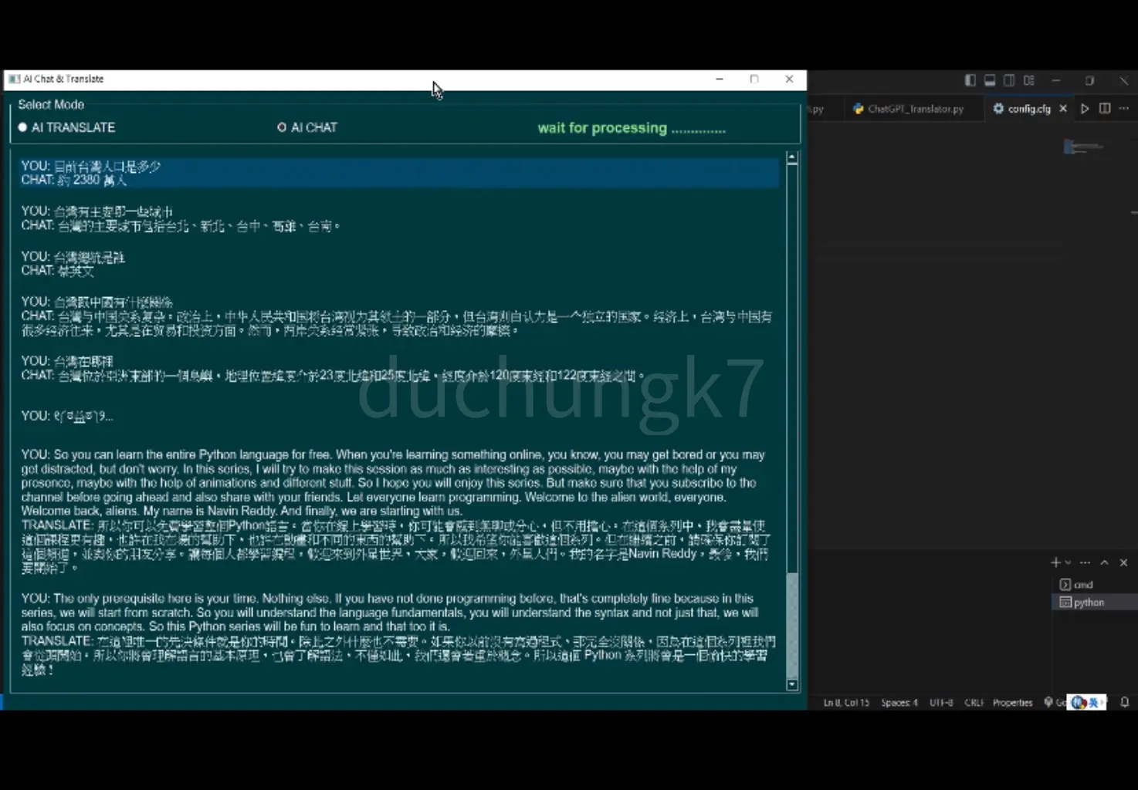Open the editor tab bar more actions menu
Image resolution: width=1138 pixels, height=790 pixels.
pyautogui.click(x=1124, y=109)
